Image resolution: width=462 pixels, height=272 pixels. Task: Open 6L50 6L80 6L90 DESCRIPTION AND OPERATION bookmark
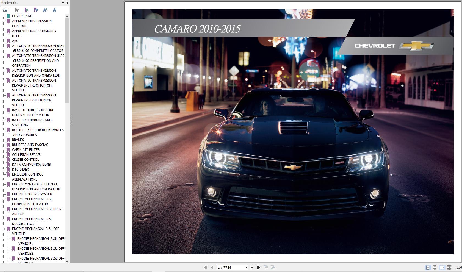(x=38, y=61)
